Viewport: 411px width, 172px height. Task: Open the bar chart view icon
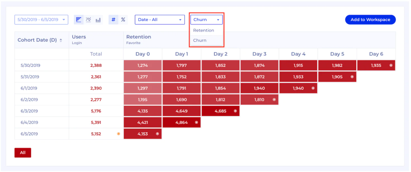tap(98, 20)
